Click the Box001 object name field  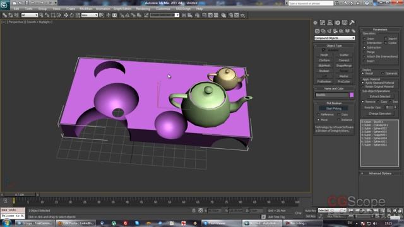332,95
